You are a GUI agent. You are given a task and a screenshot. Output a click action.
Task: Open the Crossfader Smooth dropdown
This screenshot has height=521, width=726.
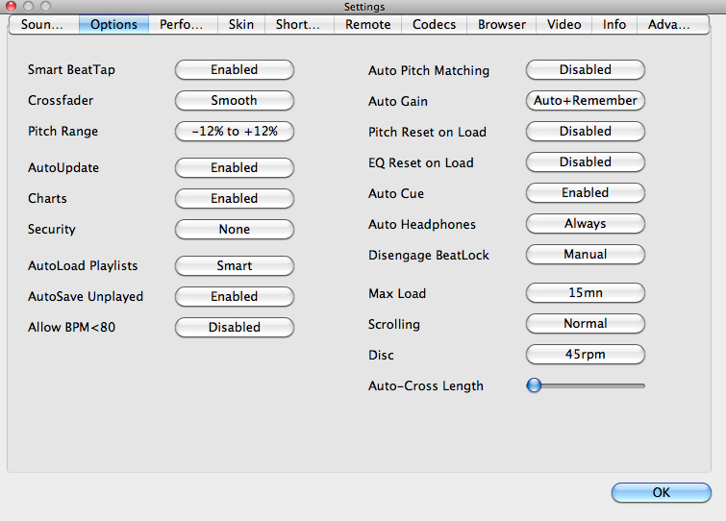[x=235, y=100]
